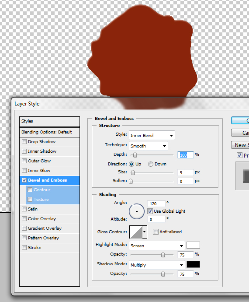Image resolution: width=249 pixels, height=302 pixels.
Task: Click the Angle and Altitude dial
Action: [x=137, y=211]
